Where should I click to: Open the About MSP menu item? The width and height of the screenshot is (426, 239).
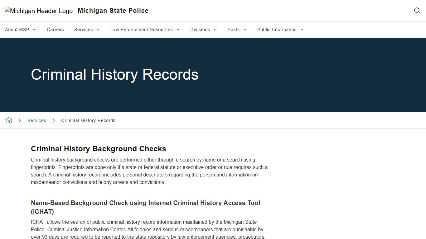pos(17,30)
